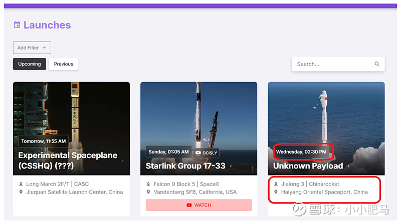Open the Unknown Payload chevron arrow
Image resolution: width=401 pixels, height=222 pixels.
click(348, 166)
